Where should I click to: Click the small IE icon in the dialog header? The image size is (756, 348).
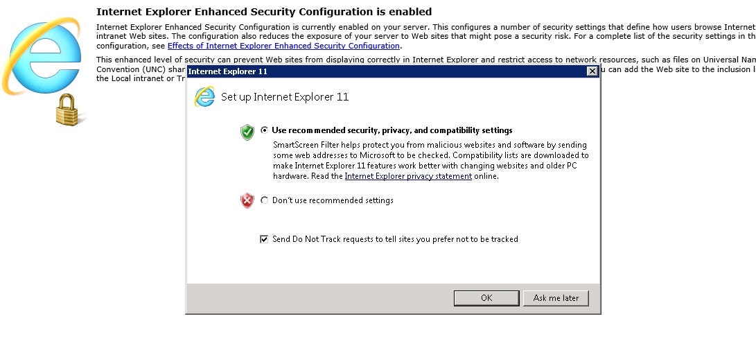204,96
